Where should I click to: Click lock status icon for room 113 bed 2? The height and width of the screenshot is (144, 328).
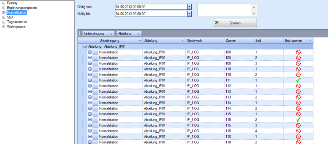coord(298,97)
